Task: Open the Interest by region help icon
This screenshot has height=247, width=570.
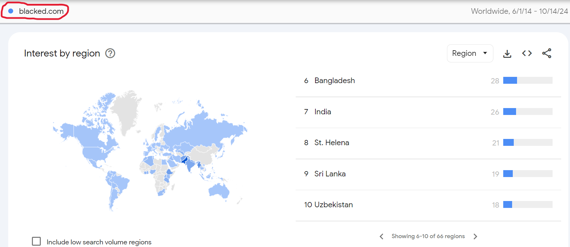Action: coord(110,53)
